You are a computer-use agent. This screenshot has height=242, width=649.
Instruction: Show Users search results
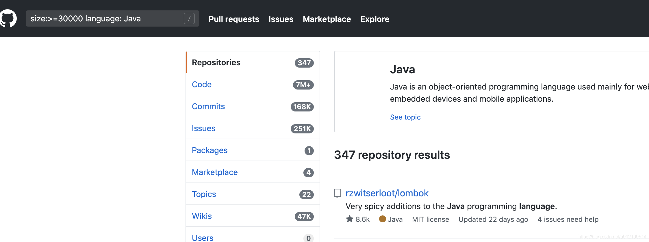click(x=253, y=234)
